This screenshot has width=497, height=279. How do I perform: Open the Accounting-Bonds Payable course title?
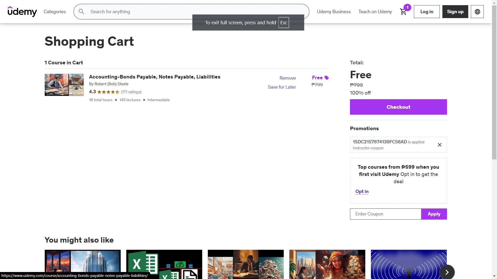155,77
